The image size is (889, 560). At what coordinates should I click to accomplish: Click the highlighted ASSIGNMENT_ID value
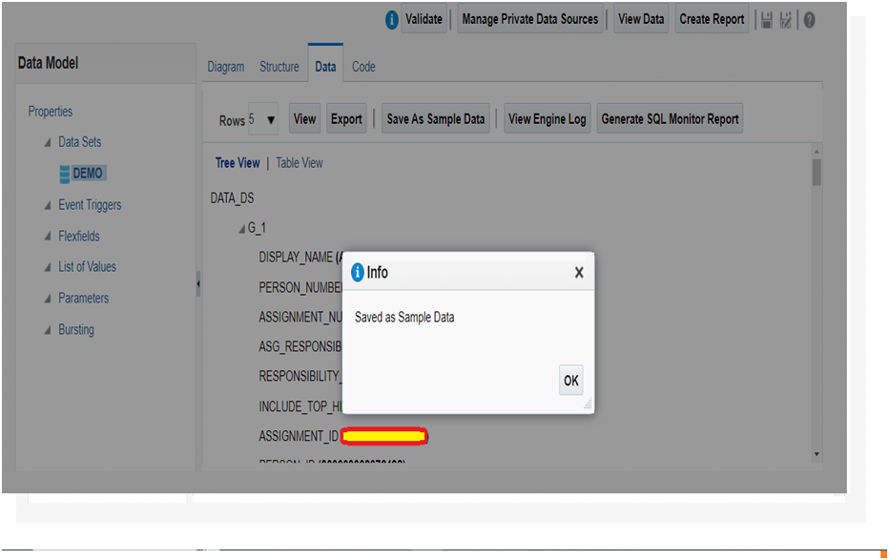(384, 436)
